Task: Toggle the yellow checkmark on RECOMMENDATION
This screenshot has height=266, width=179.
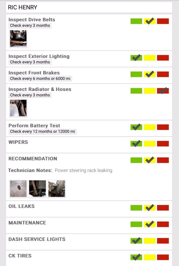Action: coord(150,160)
